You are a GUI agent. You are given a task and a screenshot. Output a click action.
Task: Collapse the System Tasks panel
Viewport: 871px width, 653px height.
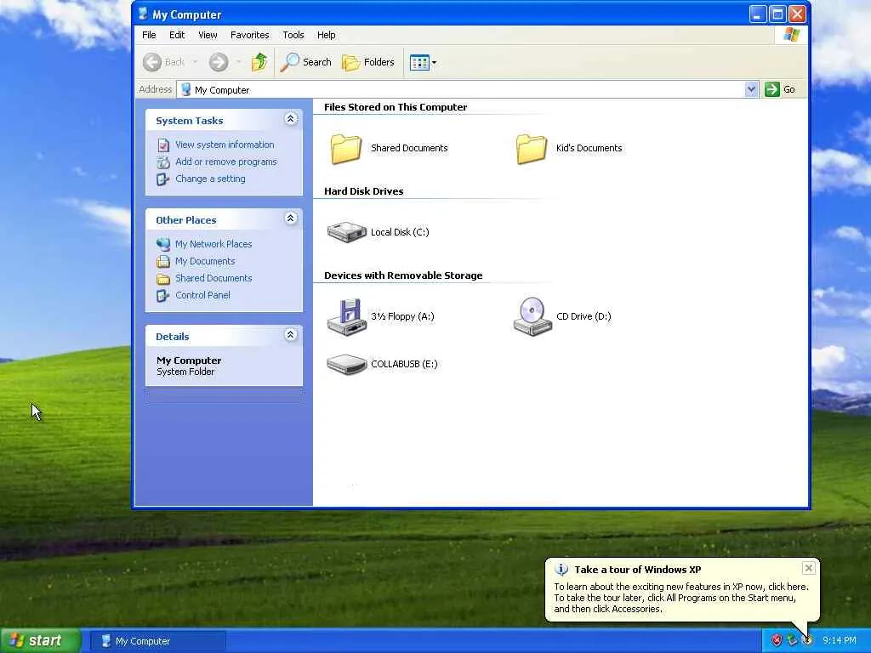pos(291,119)
